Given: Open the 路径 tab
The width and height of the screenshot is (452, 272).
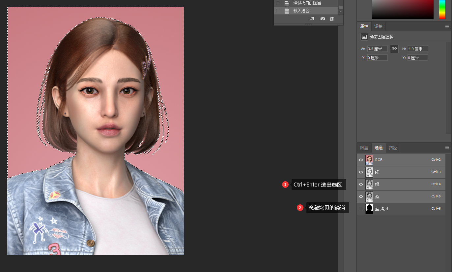Looking at the screenshot, I should (393, 148).
